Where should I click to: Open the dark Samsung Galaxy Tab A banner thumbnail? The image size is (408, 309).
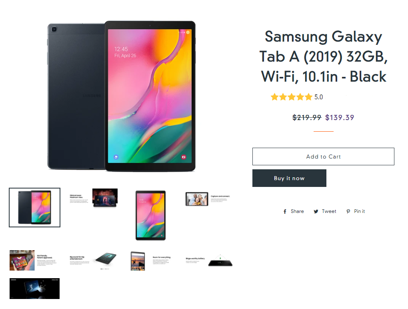point(35,289)
